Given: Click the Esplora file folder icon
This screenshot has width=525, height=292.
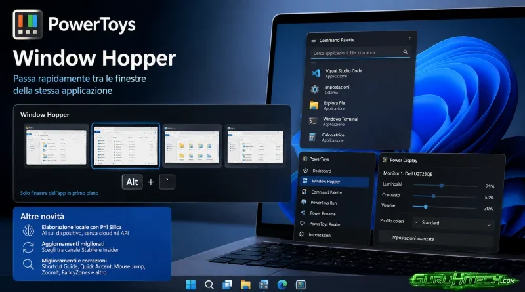Looking at the screenshot, I should (314, 105).
